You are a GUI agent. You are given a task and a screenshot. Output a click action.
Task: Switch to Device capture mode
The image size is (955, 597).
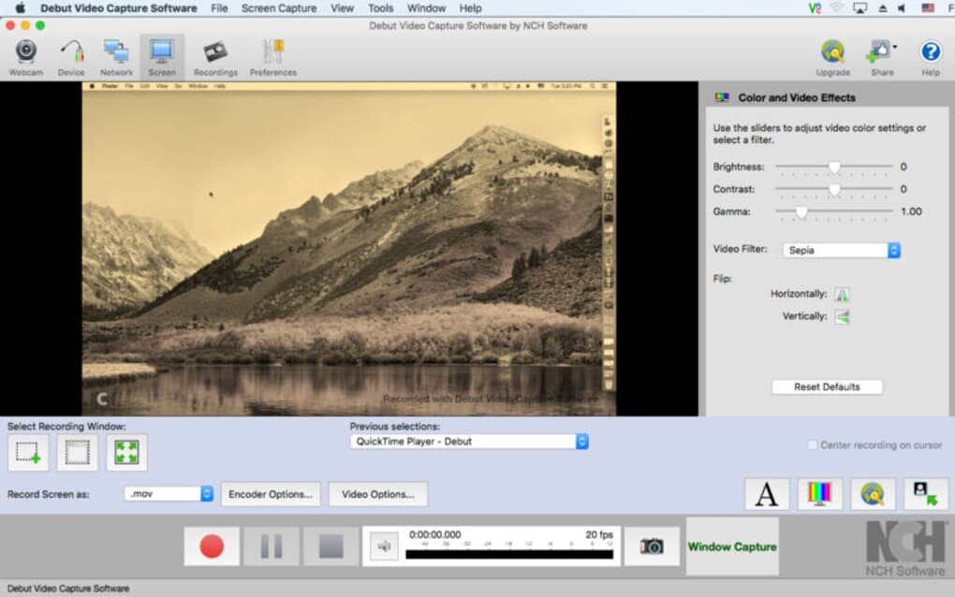click(x=71, y=54)
